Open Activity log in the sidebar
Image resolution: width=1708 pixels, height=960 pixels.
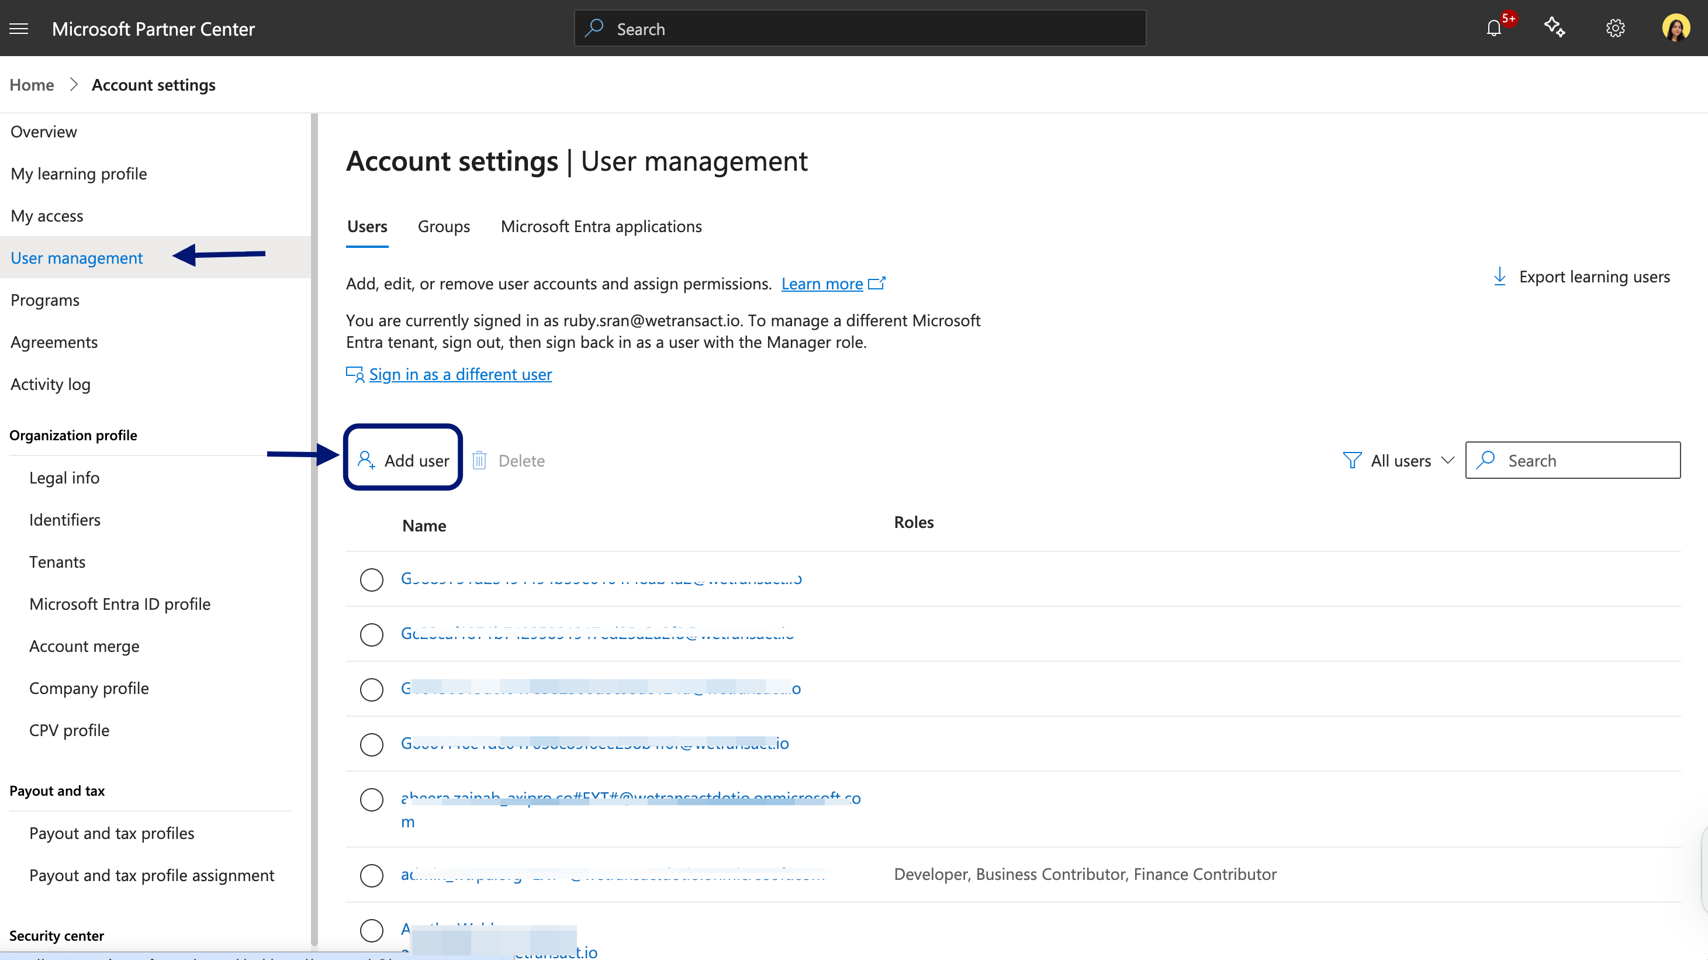[50, 385]
